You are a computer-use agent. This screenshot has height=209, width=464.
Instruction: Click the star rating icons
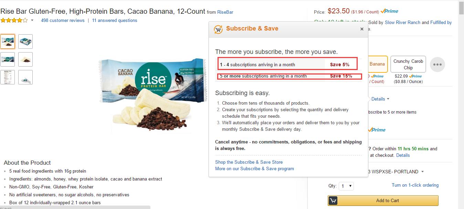pyautogui.click(x=14, y=21)
